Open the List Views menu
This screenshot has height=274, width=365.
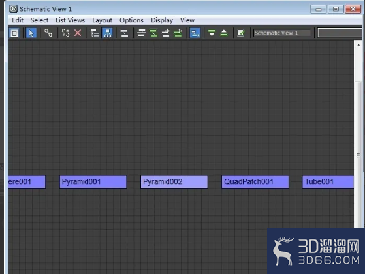70,20
